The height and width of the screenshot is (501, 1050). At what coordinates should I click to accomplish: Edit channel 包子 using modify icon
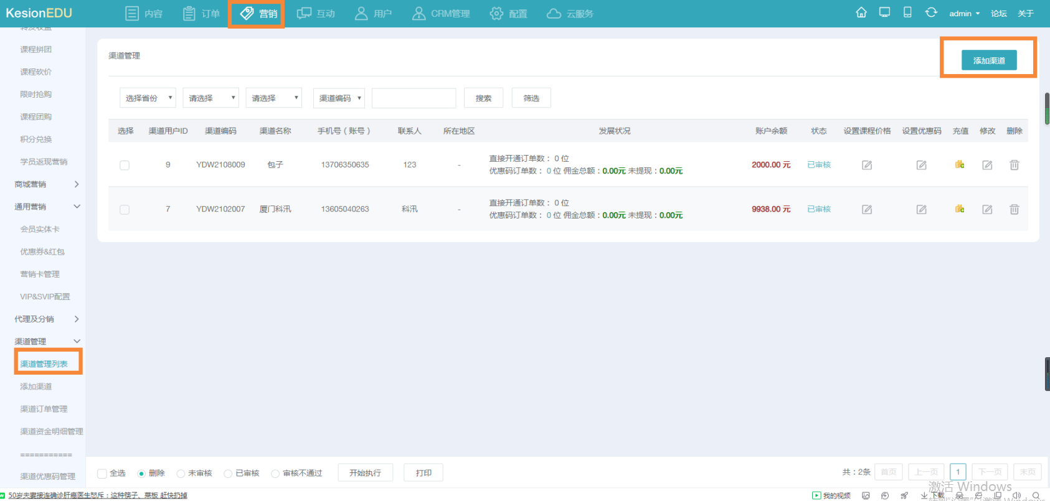(987, 165)
